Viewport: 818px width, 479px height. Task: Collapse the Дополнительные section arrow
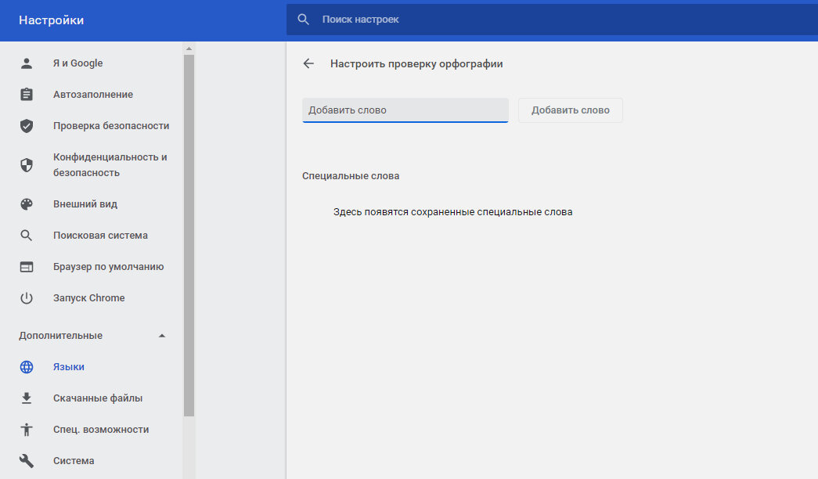click(162, 336)
